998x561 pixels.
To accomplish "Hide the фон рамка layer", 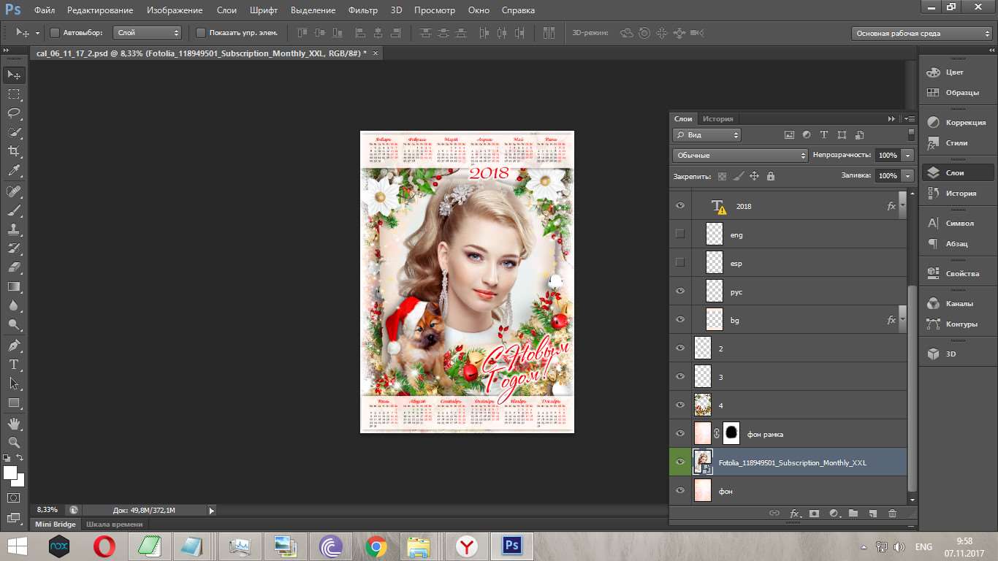I will click(680, 434).
